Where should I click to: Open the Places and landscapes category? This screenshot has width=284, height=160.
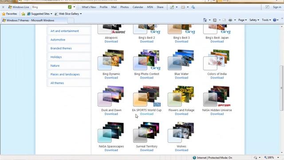(x=69, y=74)
